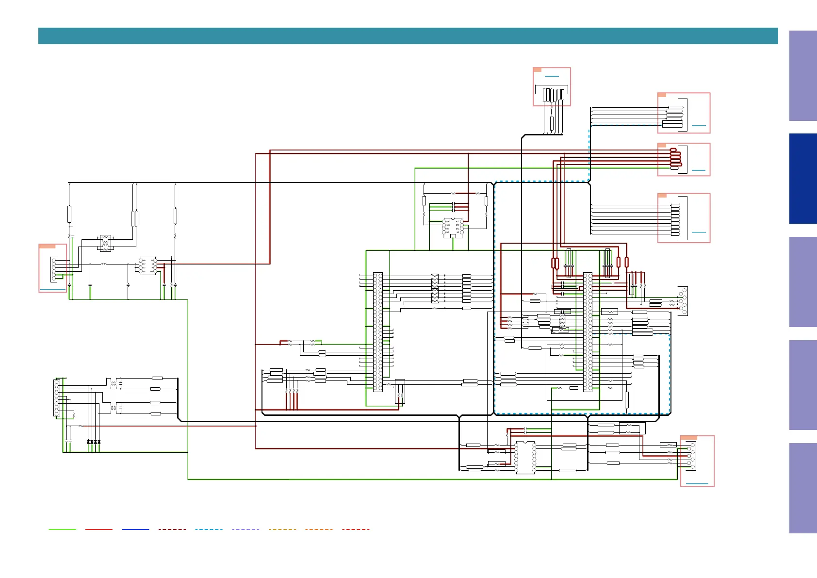Pick the cyan dashed legend line
The height and width of the screenshot is (578, 817).
(209, 529)
